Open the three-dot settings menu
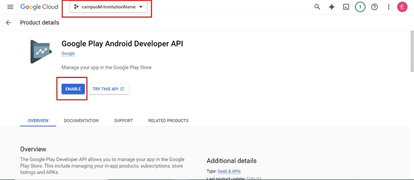Viewport: 414px width, 180px height. (389, 7)
